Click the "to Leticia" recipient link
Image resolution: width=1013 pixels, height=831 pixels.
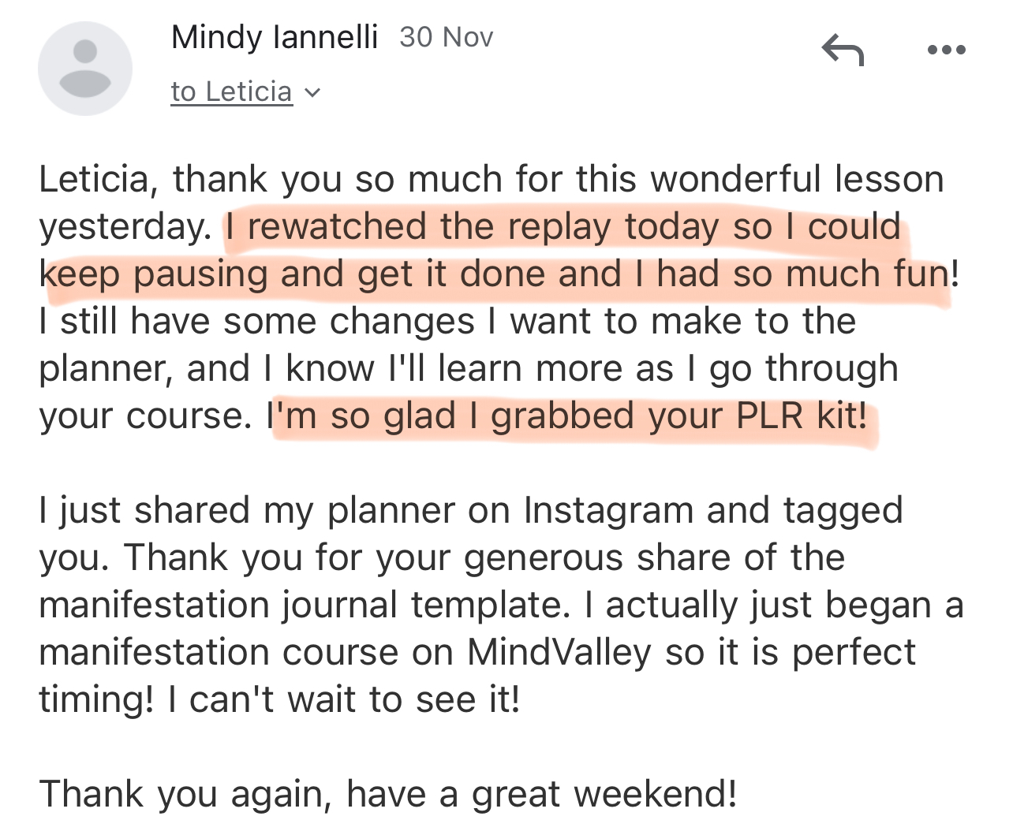click(231, 92)
